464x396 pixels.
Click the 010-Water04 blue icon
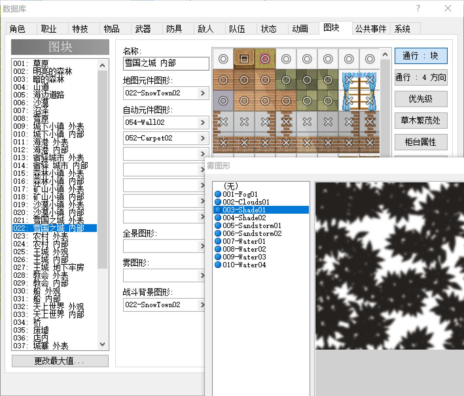pyautogui.click(x=218, y=265)
